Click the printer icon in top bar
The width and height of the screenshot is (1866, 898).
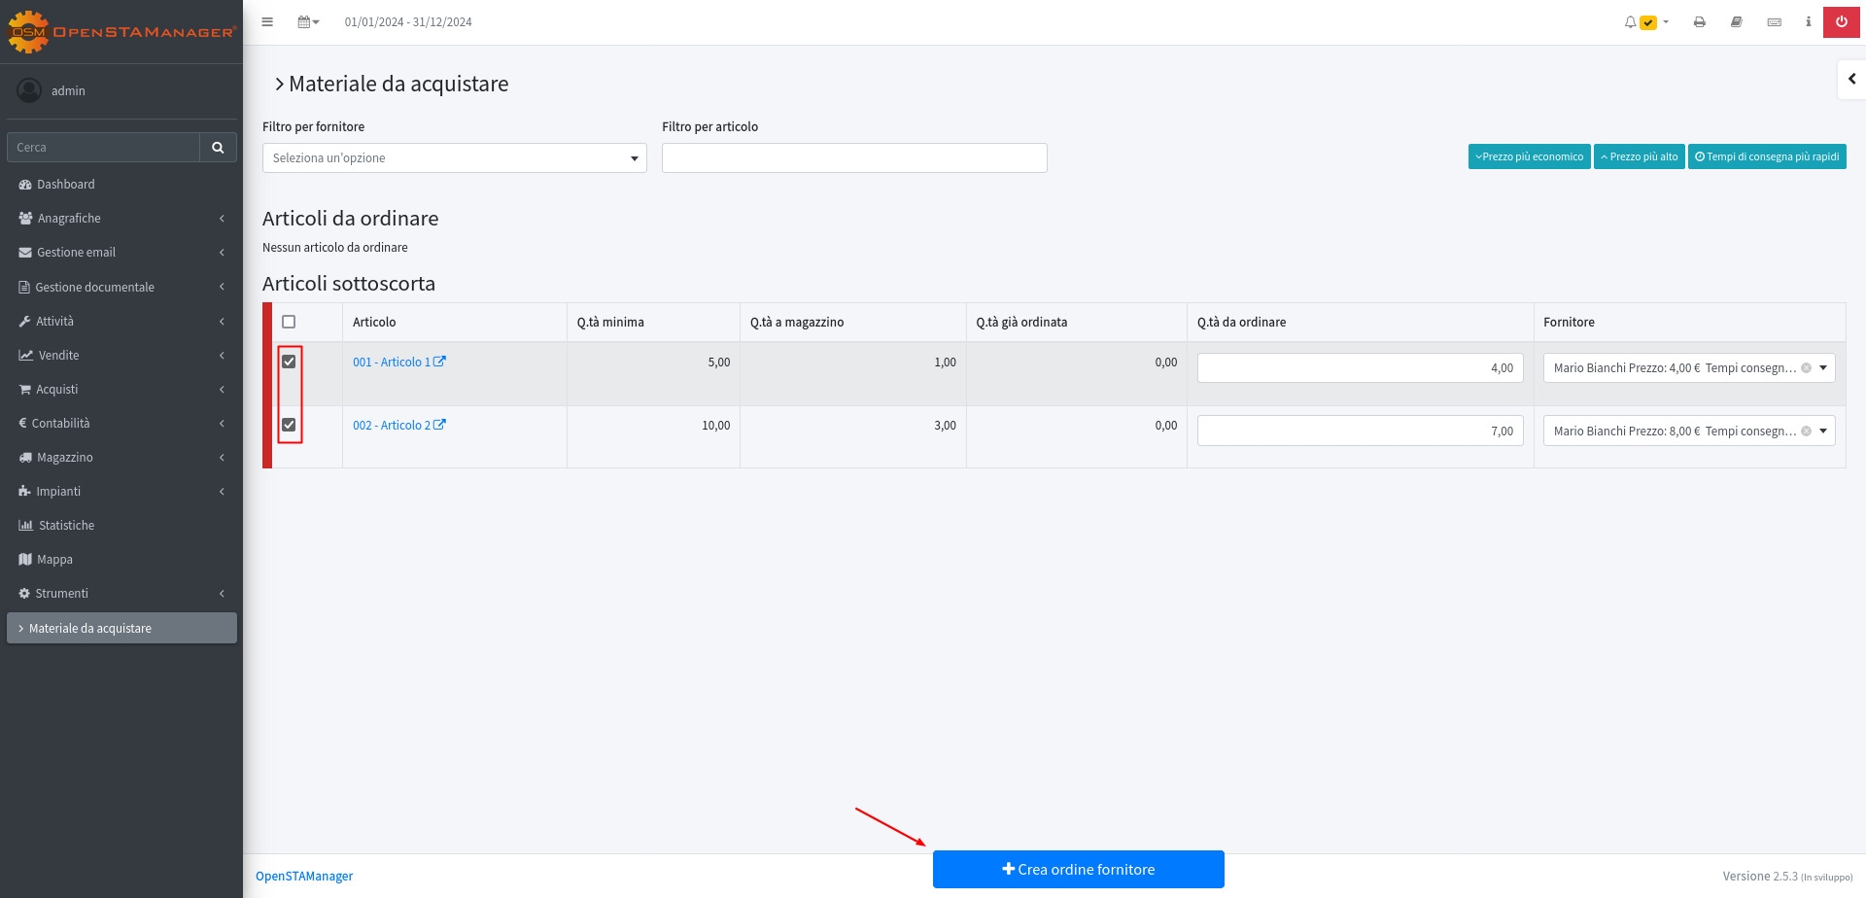coord(1699,21)
